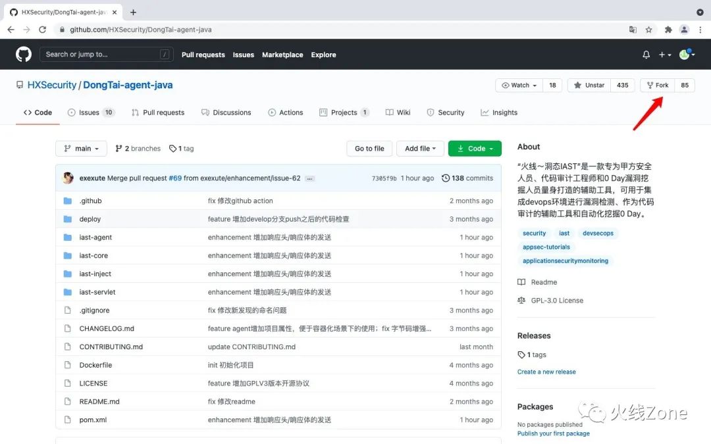Click Create a new release
The width and height of the screenshot is (711, 444).
[546, 372]
